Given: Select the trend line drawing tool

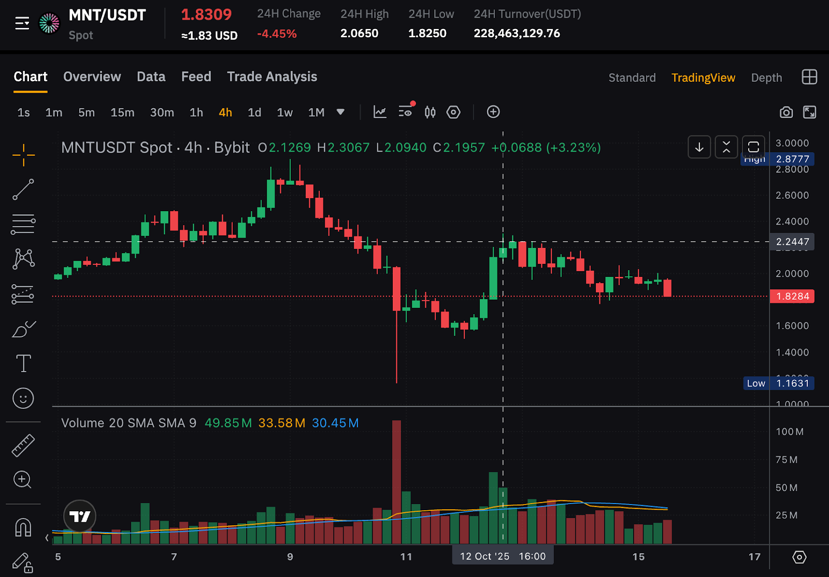Looking at the screenshot, I should (23, 189).
